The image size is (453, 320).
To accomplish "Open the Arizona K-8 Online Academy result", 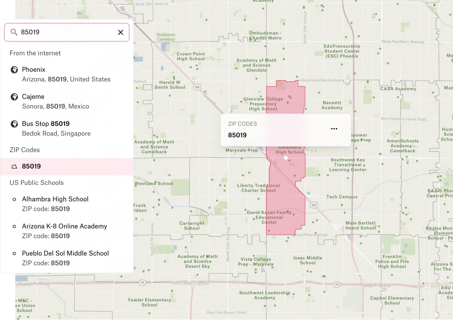I will (67, 231).
